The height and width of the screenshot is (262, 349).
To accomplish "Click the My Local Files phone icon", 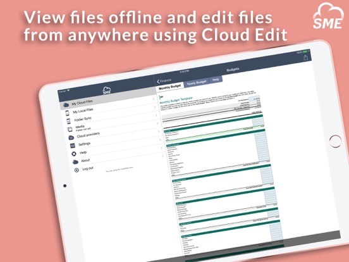I will pos(67,113).
